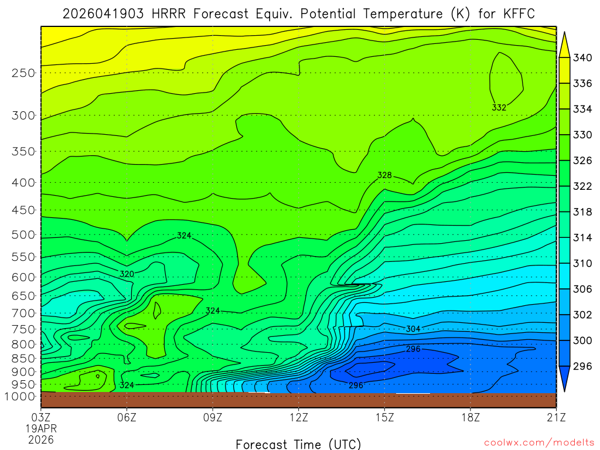Click the 328 contour label
This screenshot has height=450, width=600.
click(384, 175)
